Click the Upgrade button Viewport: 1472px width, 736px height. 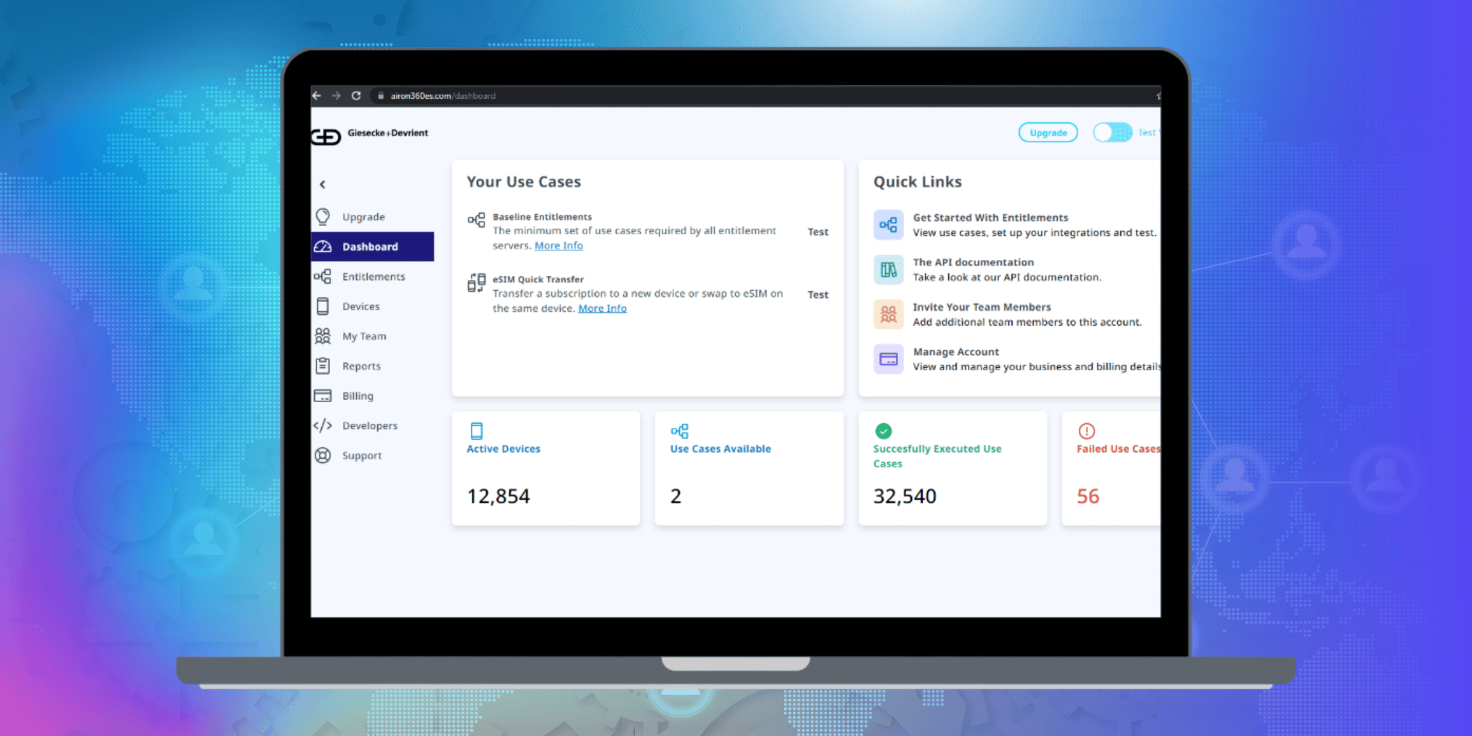click(1048, 132)
